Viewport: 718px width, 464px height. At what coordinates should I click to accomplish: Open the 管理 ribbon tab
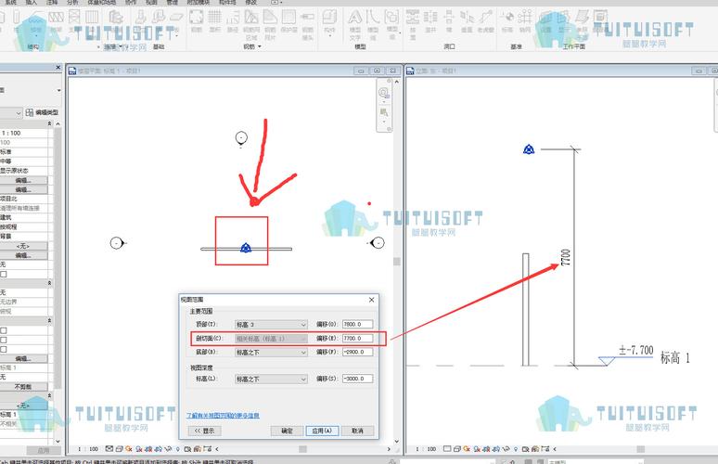172,2
